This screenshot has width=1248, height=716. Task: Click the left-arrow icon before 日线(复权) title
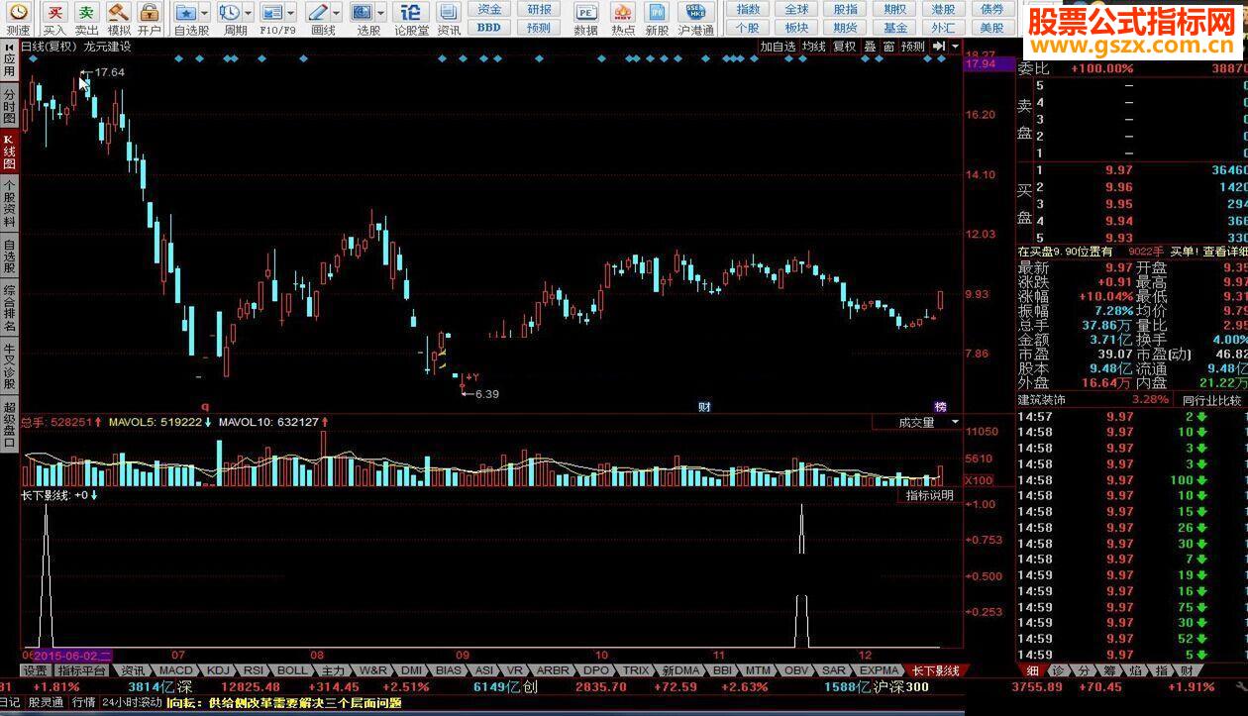click(x=10, y=47)
